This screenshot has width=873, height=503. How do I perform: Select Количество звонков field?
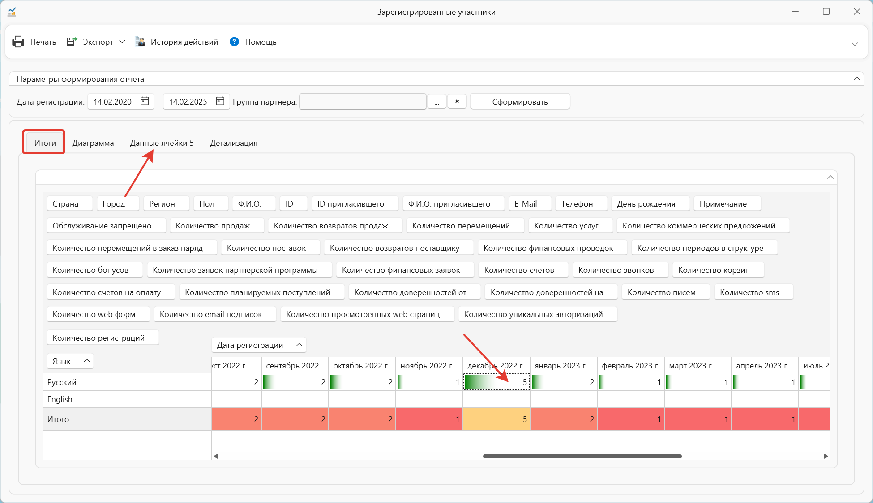(620, 270)
